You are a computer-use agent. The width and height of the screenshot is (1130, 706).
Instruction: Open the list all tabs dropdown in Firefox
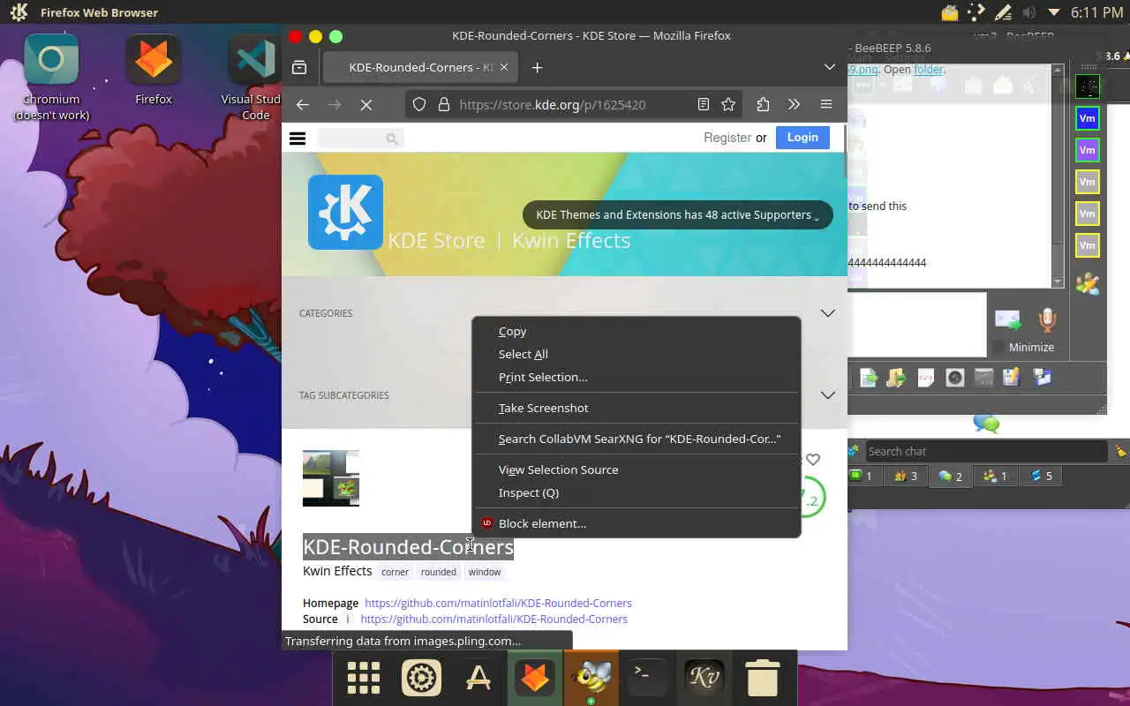[x=830, y=67]
